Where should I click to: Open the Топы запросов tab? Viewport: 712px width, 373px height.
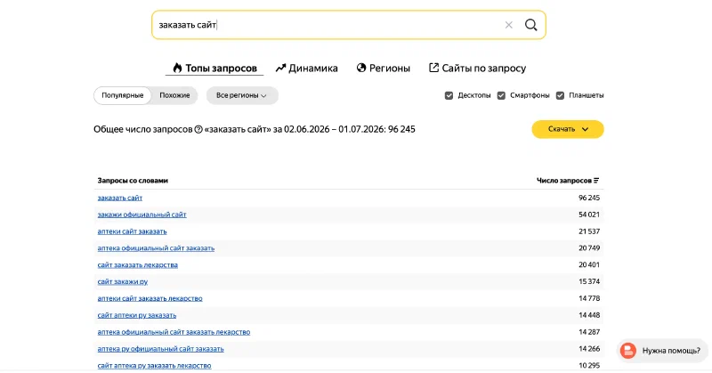[x=214, y=69]
